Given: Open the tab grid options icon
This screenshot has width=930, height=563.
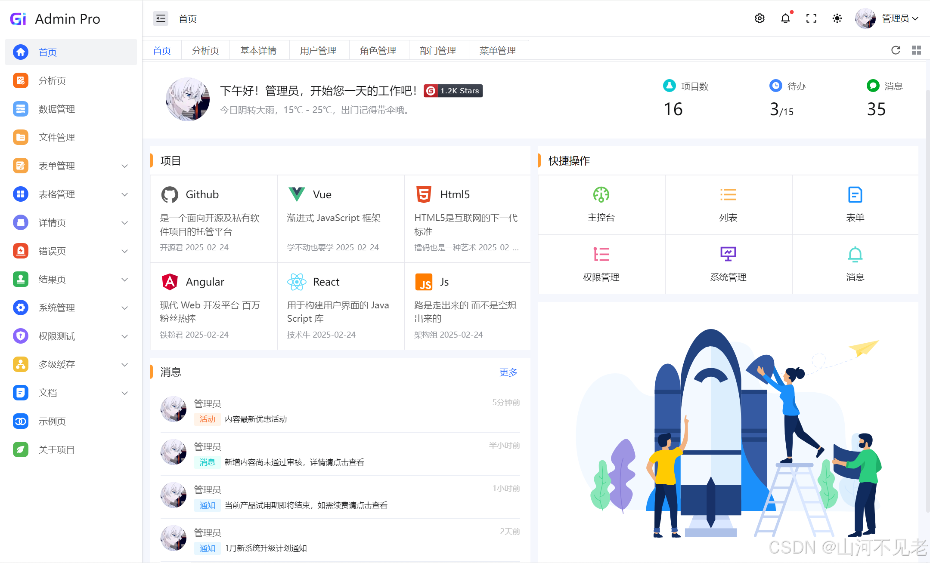Looking at the screenshot, I should coord(916,50).
